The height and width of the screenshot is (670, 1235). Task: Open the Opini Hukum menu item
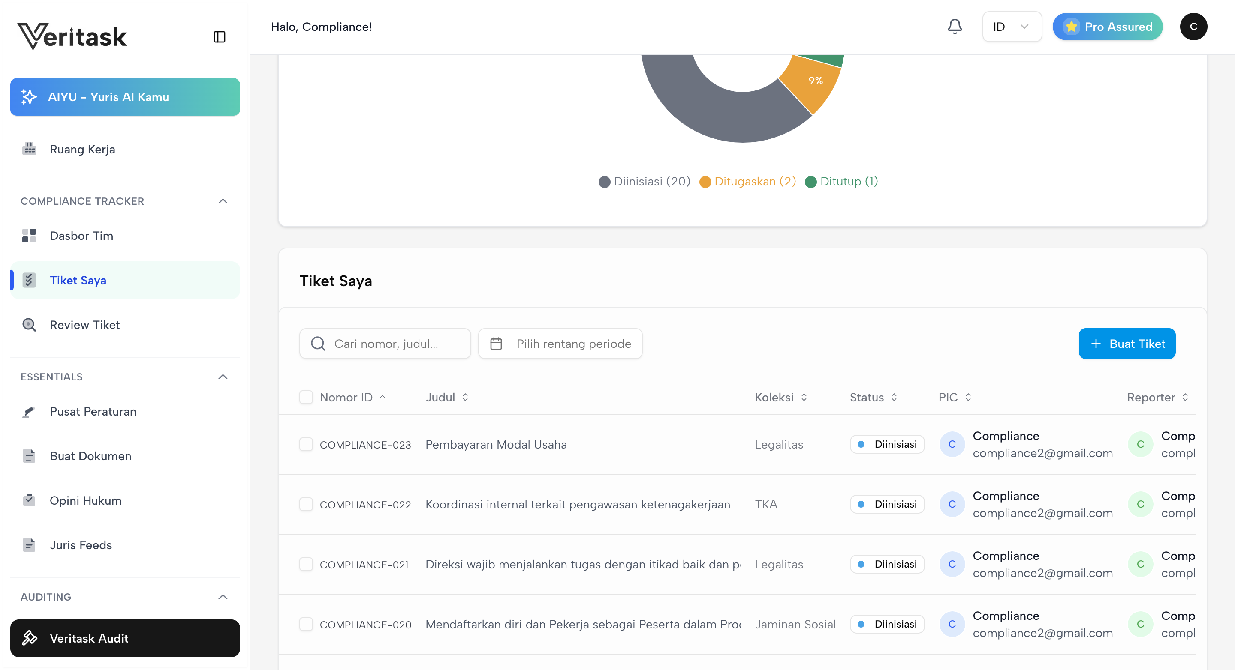tap(85, 500)
